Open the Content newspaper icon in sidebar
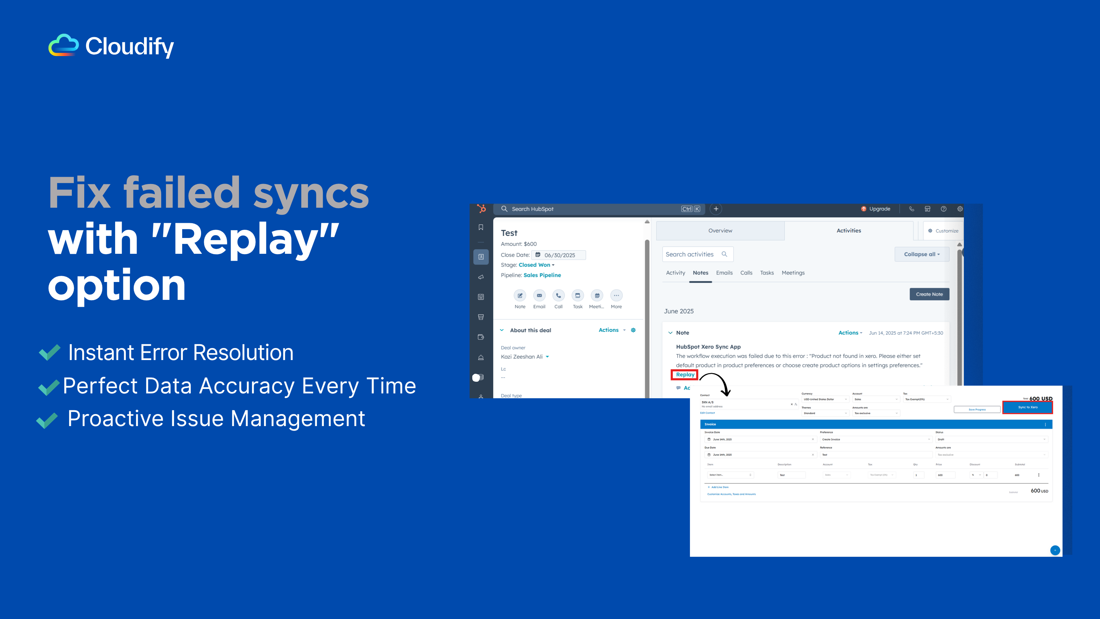Screen dimensions: 1100x619 [x=481, y=297]
